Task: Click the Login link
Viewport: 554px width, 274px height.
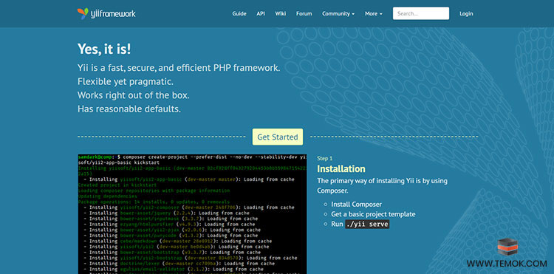Action: [x=466, y=14]
